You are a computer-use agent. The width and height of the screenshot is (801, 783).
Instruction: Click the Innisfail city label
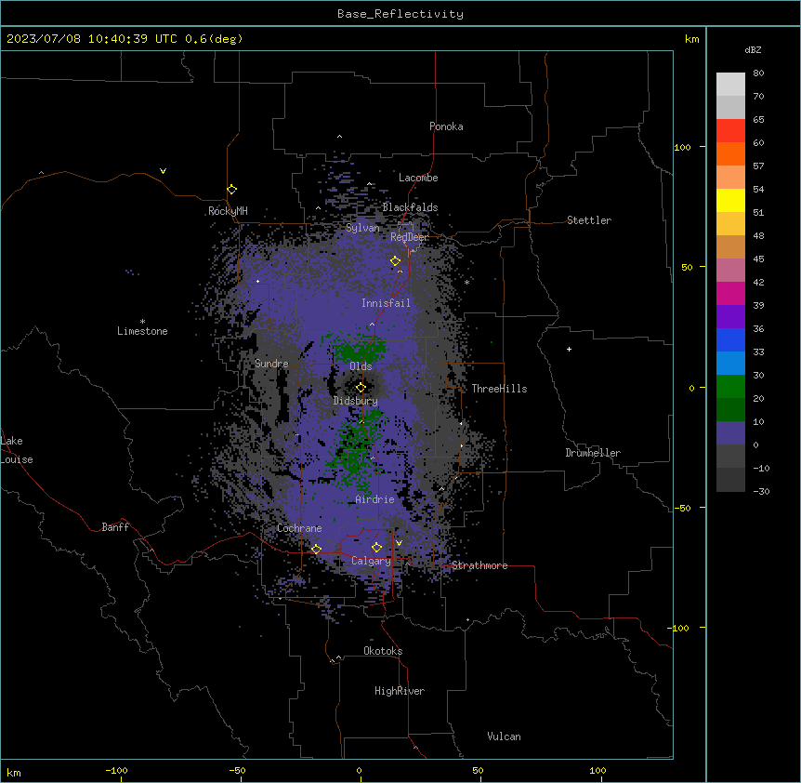tap(386, 303)
